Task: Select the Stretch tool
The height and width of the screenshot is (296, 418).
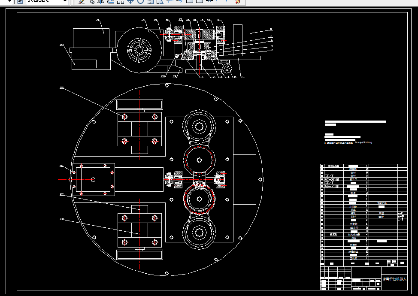Action: tap(160, 1)
